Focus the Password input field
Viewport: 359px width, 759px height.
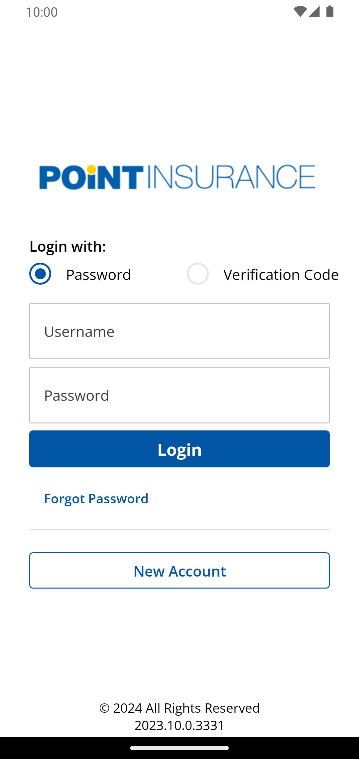[179, 395]
